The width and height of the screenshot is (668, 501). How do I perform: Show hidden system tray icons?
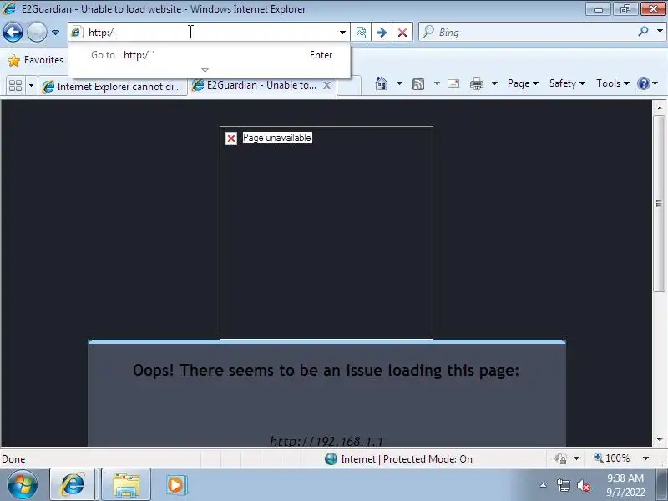544,485
